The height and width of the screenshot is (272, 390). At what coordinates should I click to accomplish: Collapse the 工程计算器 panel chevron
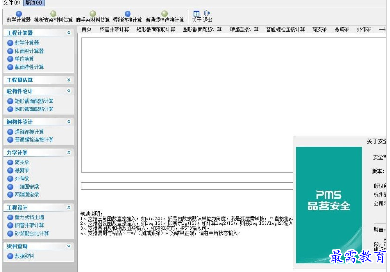tap(69, 33)
